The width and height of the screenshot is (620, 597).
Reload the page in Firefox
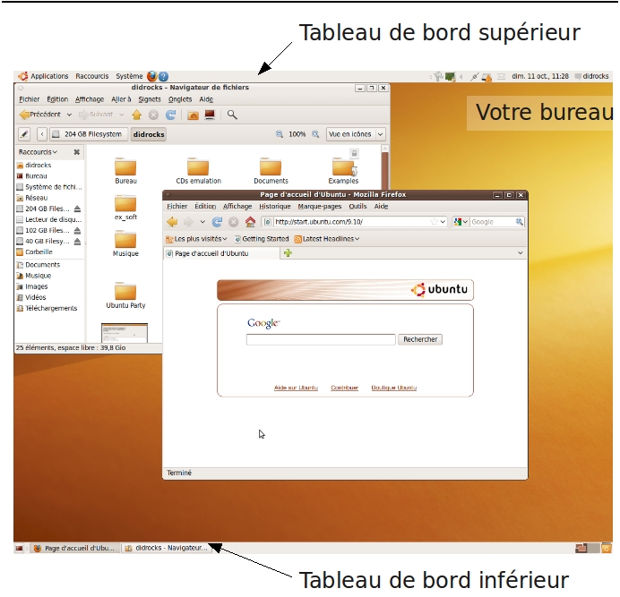pyautogui.click(x=218, y=222)
